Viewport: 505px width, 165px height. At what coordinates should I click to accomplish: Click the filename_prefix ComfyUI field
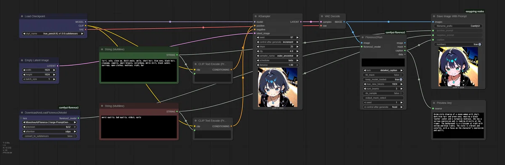tap(458, 26)
